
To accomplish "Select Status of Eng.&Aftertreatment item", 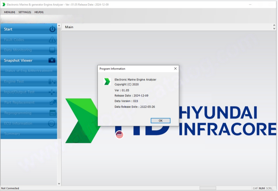I will point(29,71).
